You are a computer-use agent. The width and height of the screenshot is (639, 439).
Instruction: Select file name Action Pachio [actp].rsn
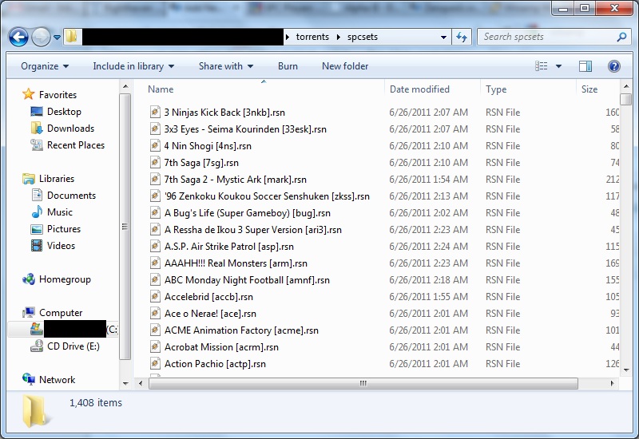coord(215,364)
